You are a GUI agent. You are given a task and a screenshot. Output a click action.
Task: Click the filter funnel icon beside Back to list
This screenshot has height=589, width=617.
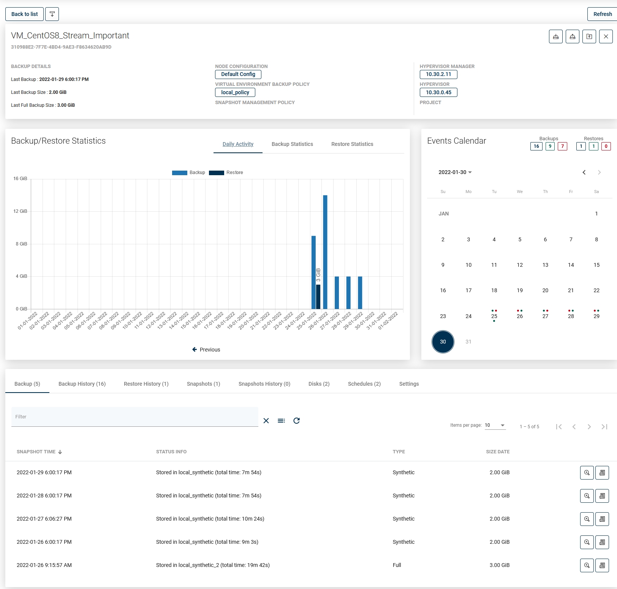point(52,14)
